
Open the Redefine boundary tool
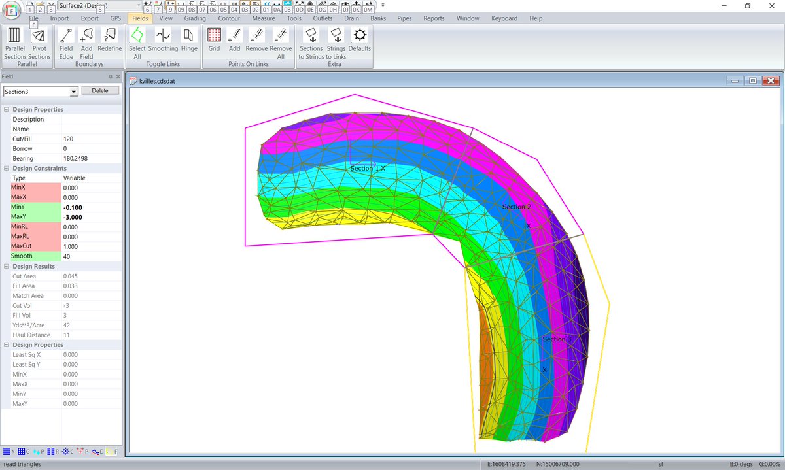(x=110, y=39)
